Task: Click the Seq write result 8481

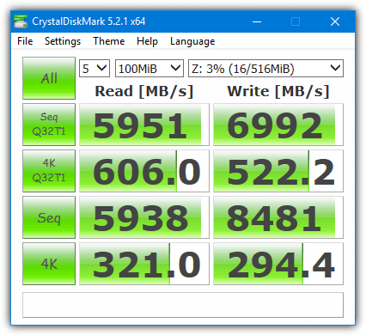Action: (x=278, y=217)
